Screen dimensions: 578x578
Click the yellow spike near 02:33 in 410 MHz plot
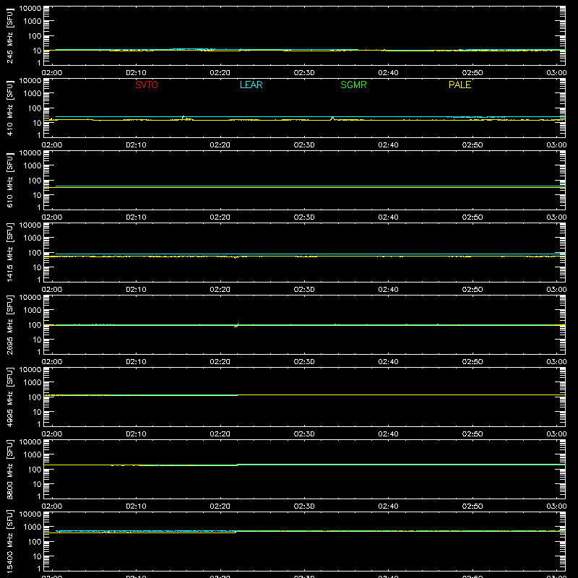332,118
